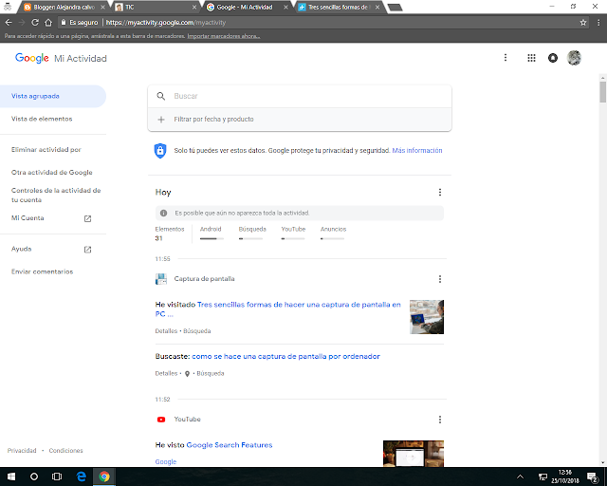
Task: Switch to the TIC browser tab
Action: [x=155, y=7]
